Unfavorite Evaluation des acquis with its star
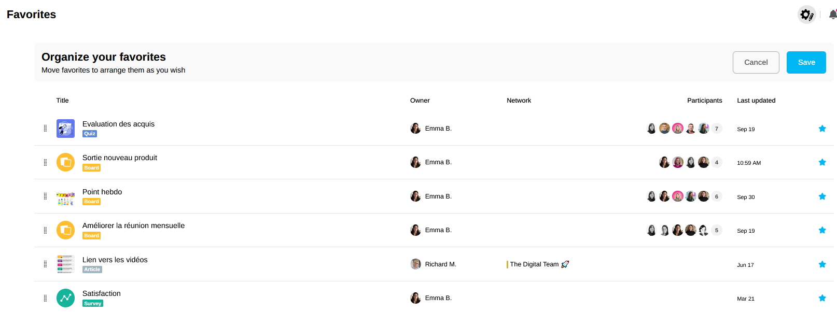This screenshot has height=312, width=837. point(822,129)
